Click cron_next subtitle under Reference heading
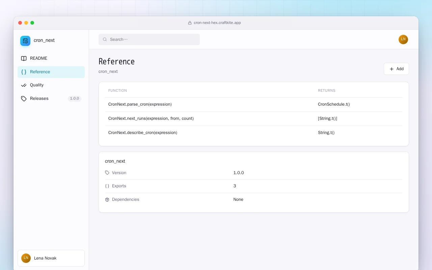This screenshot has width=432, height=270. (108, 72)
